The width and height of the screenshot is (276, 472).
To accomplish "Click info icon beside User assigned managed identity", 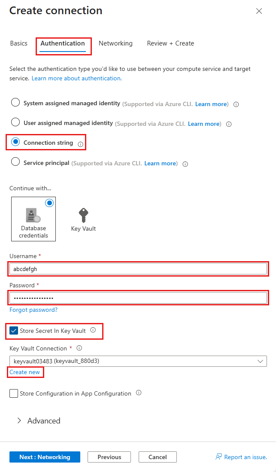I will click(x=229, y=124).
